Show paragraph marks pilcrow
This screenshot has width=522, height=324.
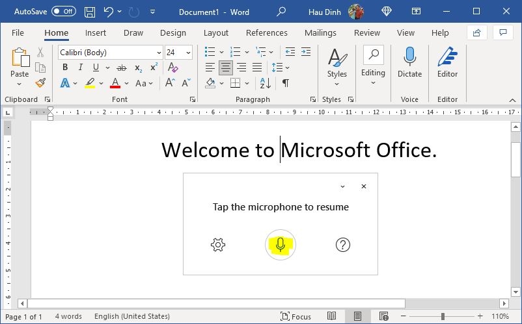285,82
